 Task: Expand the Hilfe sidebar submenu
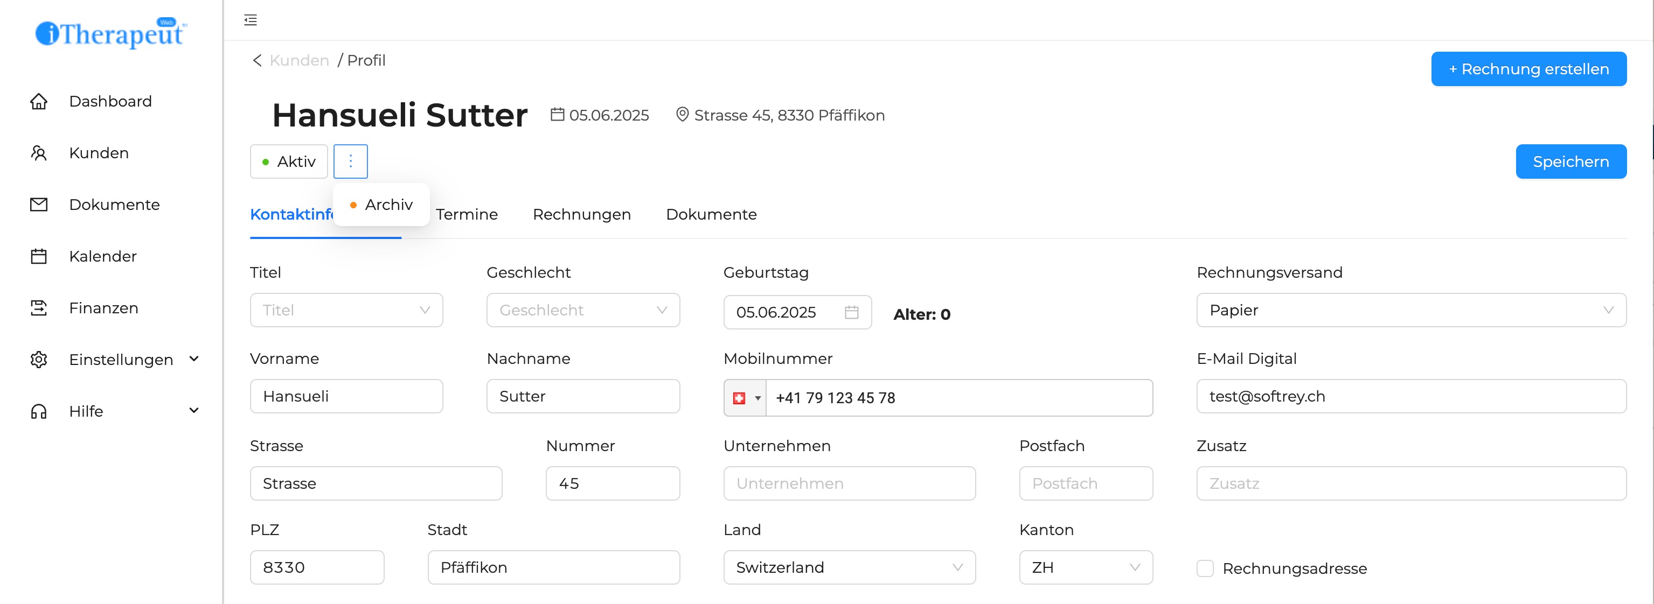[194, 410]
